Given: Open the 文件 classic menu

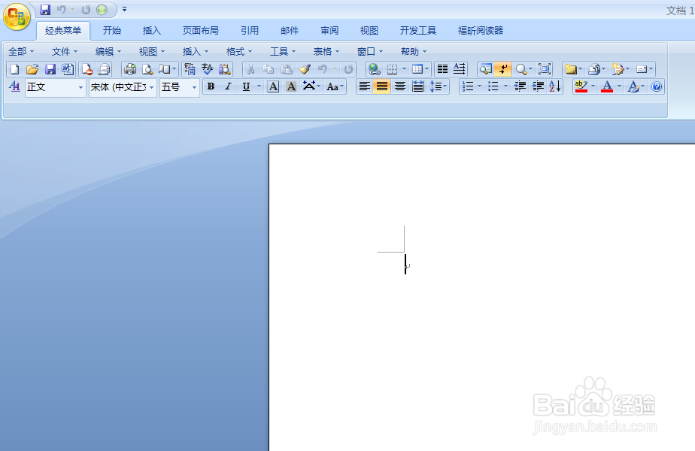Looking at the screenshot, I should click(x=65, y=52).
